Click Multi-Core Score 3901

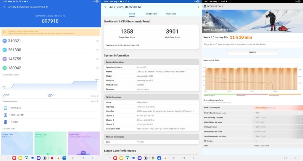click(172, 31)
